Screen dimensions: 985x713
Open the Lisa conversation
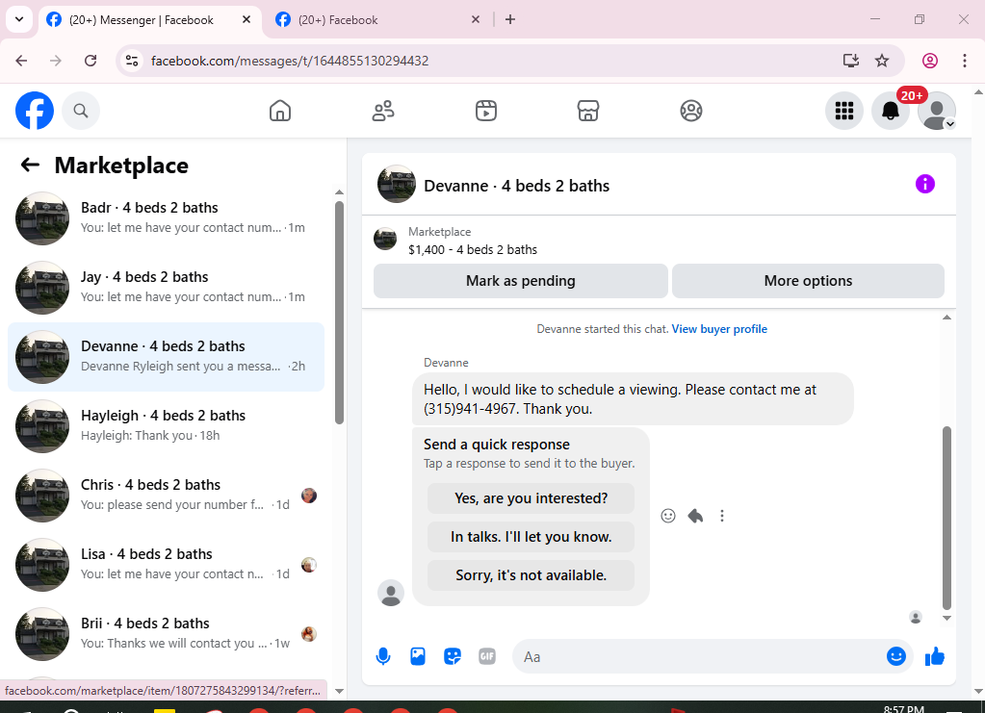(x=166, y=564)
